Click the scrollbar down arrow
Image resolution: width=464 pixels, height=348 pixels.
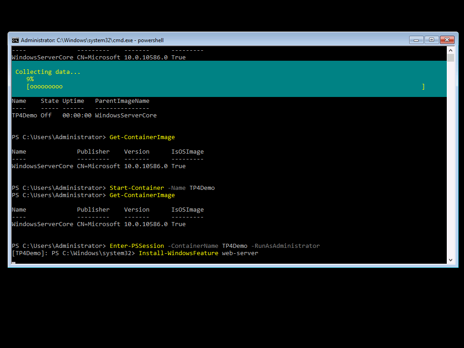pyautogui.click(x=450, y=259)
